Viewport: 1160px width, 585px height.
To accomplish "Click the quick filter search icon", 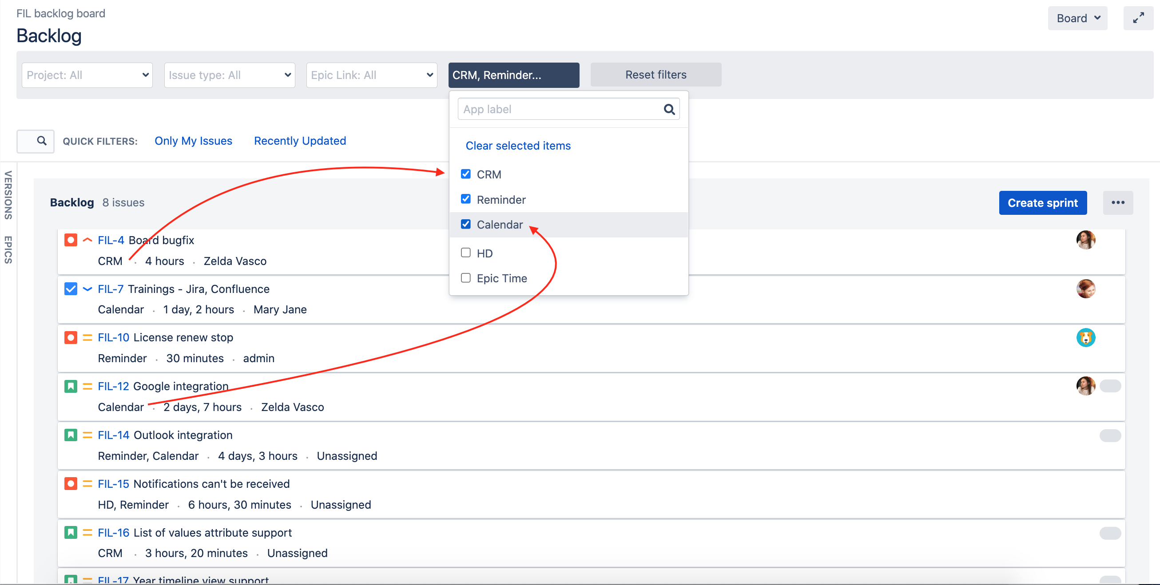I will click(41, 141).
